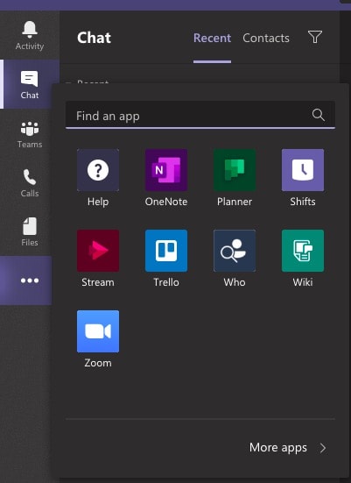This screenshot has height=483, width=351.
Task: Open the Stream app
Action: coord(98,251)
